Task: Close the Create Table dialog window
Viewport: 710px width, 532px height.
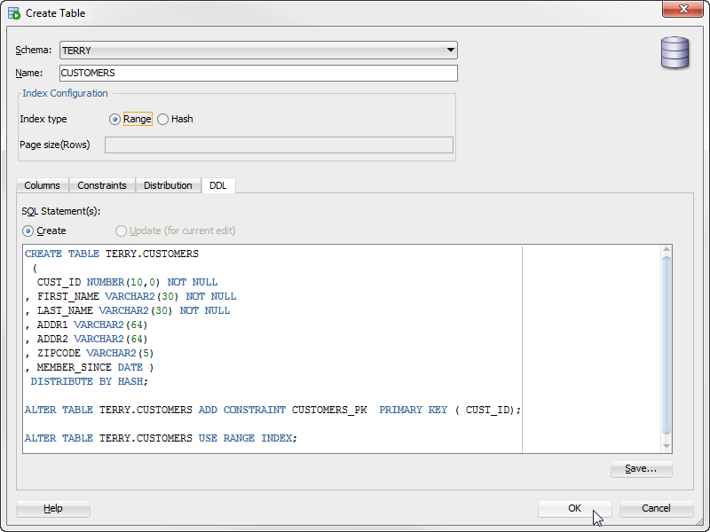Action: (x=682, y=9)
